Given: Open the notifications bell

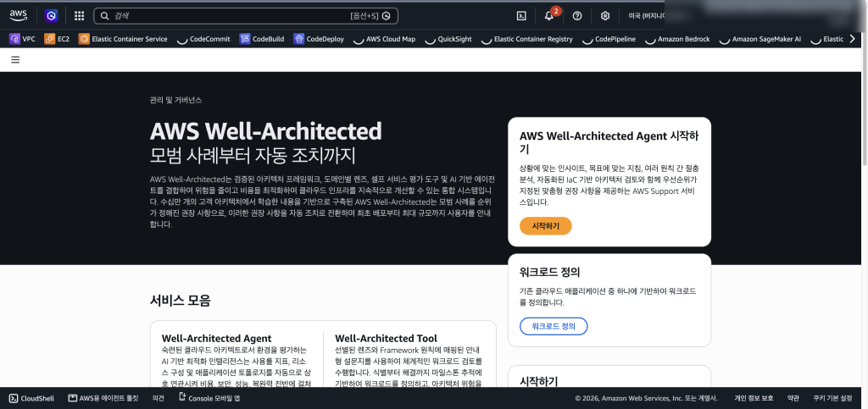Looking at the screenshot, I should coord(549,16).
